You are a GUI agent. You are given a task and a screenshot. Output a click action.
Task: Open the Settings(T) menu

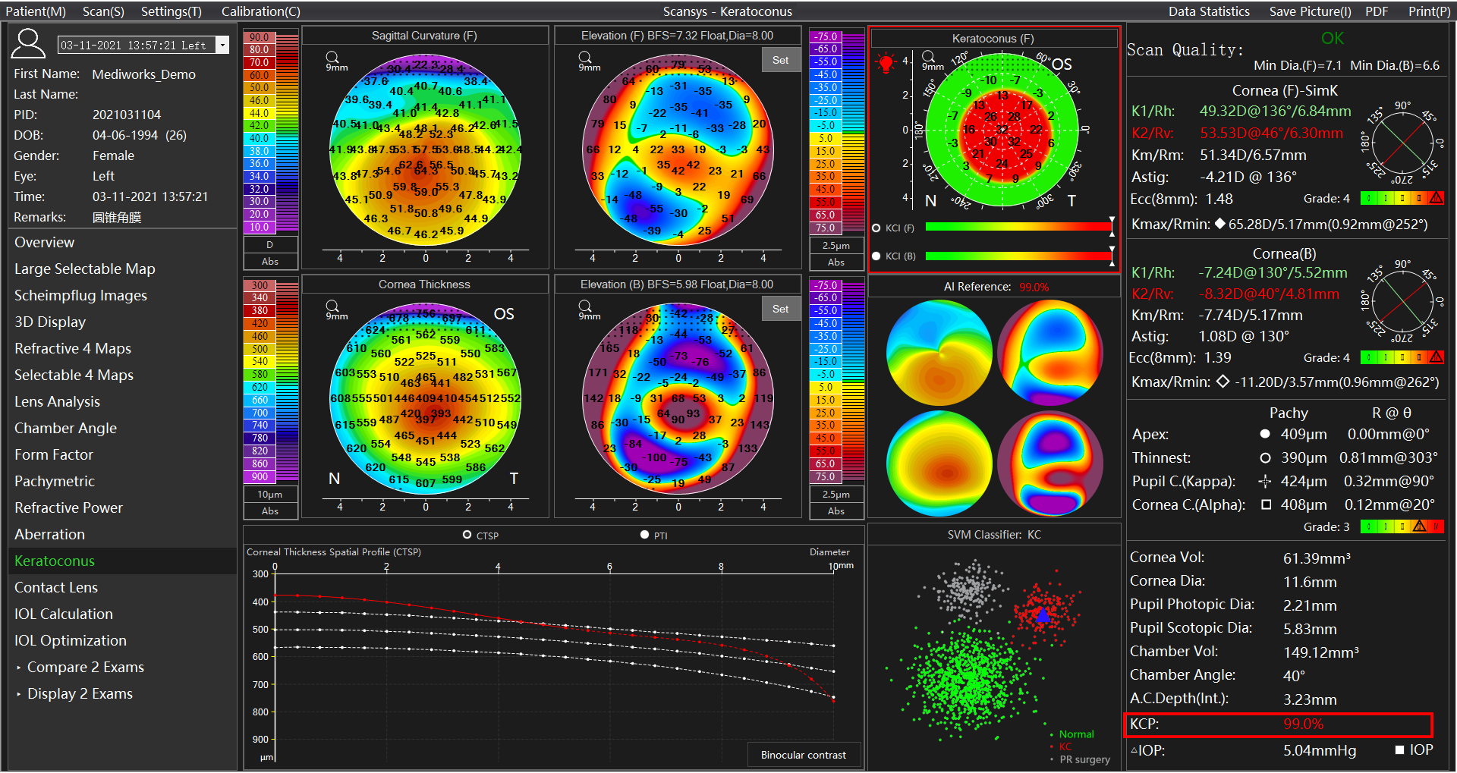(172, 11)
